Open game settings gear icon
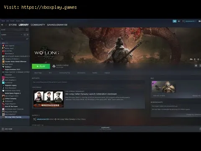Viewport: 201px width, 151px height. 196,65
